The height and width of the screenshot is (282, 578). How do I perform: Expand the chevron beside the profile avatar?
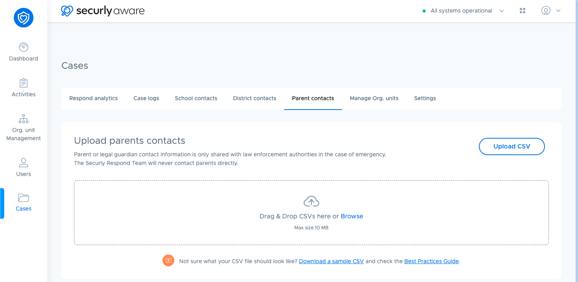[x=558, y=11]
